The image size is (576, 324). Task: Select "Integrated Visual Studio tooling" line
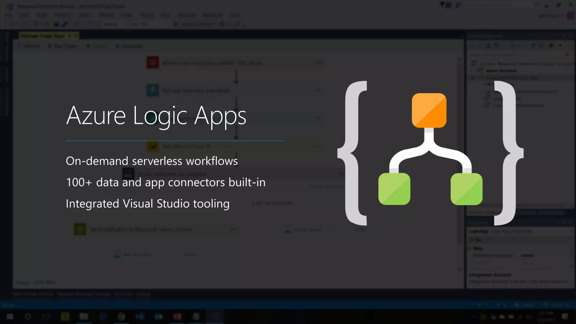pyautogui.click(x=148, y=204)
